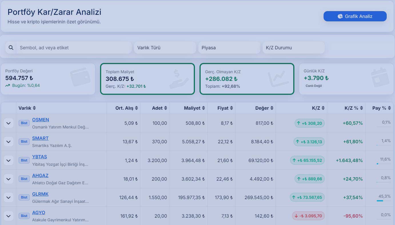Open the Piyasa filter dropdown

coord(229,48)
